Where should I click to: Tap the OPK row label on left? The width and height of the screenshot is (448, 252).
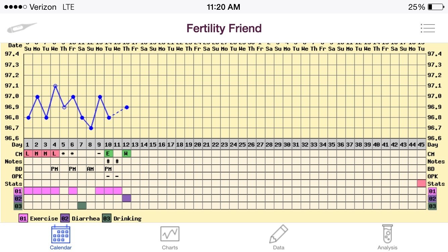click(x=17, y=176)
